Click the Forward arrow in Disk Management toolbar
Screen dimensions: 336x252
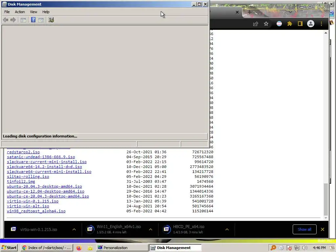tap(13, 20)
